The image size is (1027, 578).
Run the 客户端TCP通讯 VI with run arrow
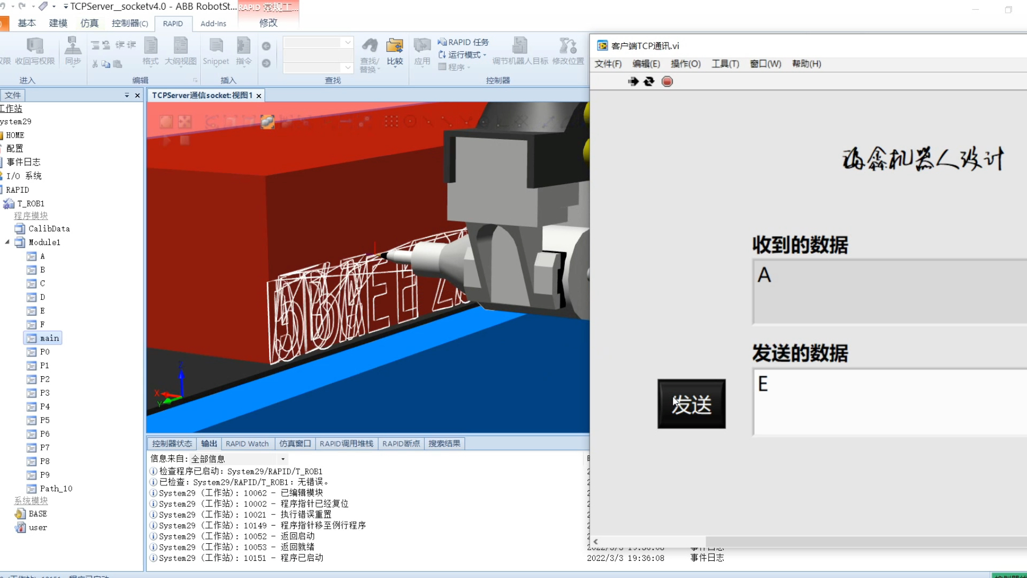point(633,81)
